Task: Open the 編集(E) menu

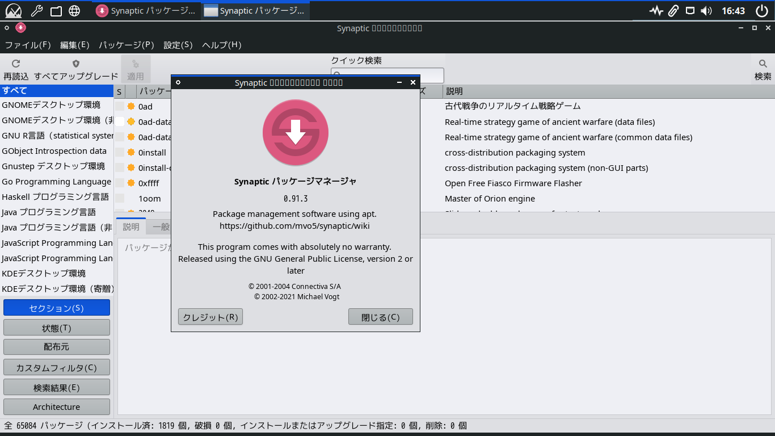Action: pos(75,45)
